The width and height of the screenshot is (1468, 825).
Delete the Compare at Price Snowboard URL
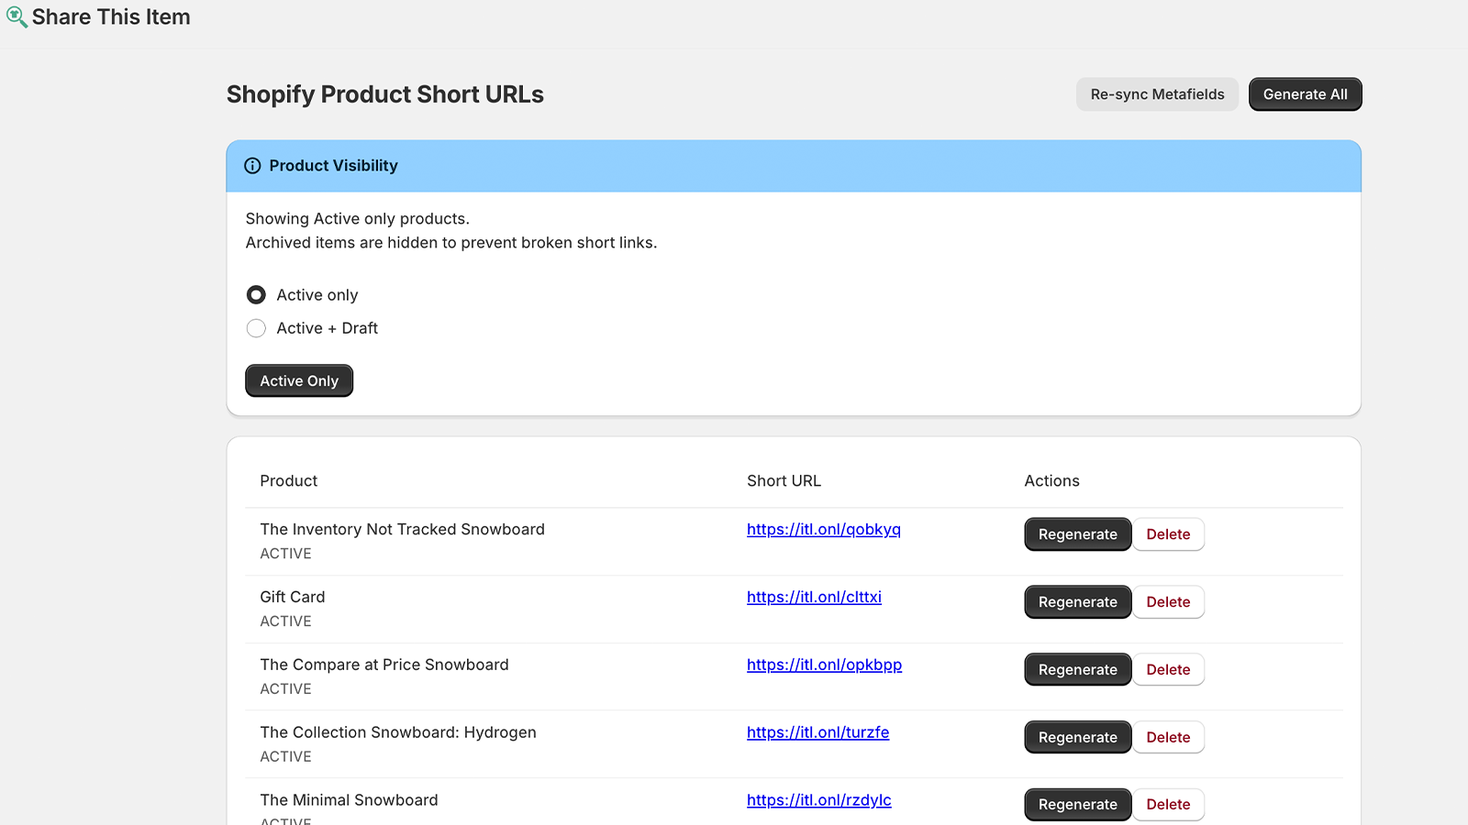coord(1168,670)
